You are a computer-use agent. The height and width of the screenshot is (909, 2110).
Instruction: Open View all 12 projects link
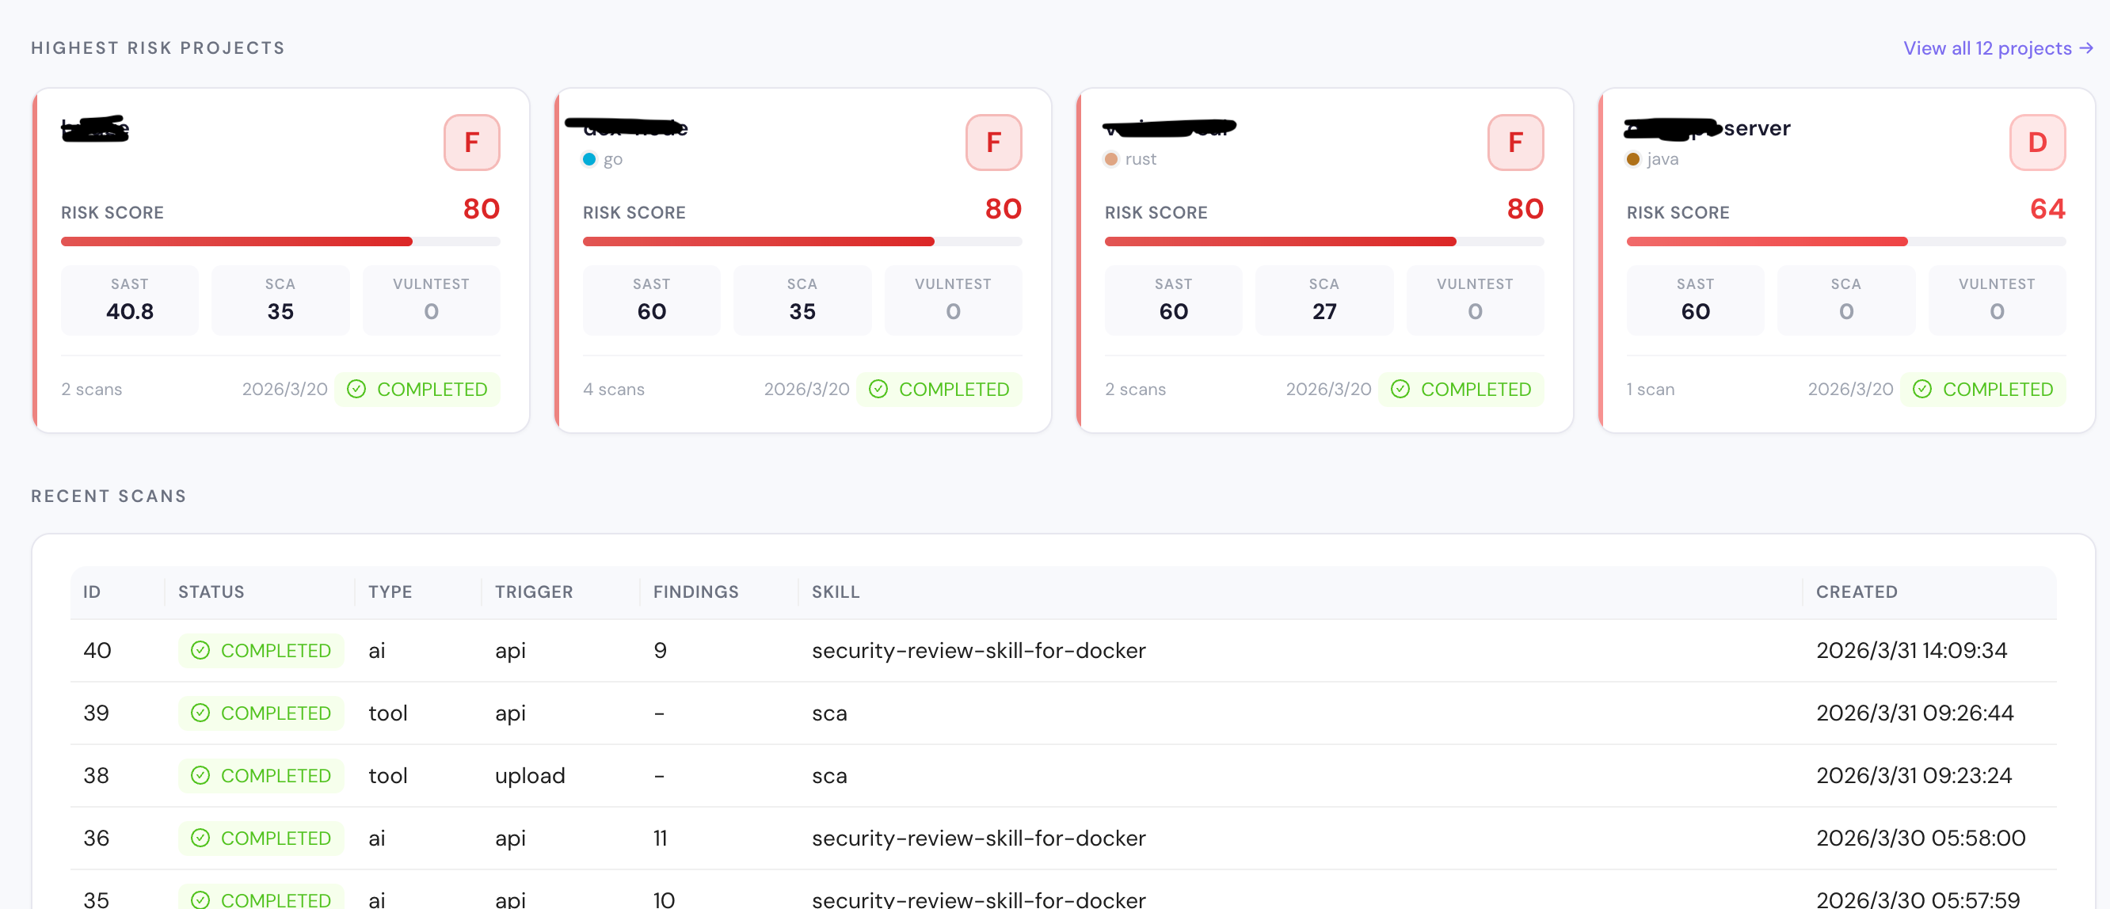click(1998, 48)
